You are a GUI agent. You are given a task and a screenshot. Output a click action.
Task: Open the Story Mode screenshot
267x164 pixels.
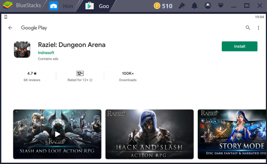[232, 134]
